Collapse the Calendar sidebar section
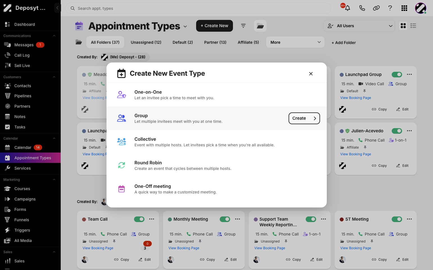Screen dimensions: 433x270 pos(54,139)
